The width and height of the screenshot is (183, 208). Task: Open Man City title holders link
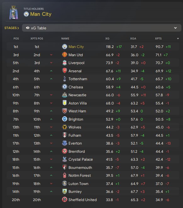tap(41, 14)
